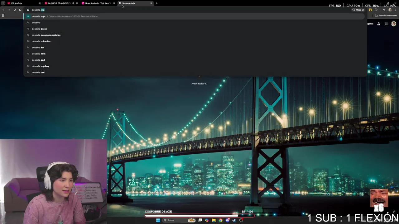
Task: Open the home page icon
Action: [x=20, y=10]
